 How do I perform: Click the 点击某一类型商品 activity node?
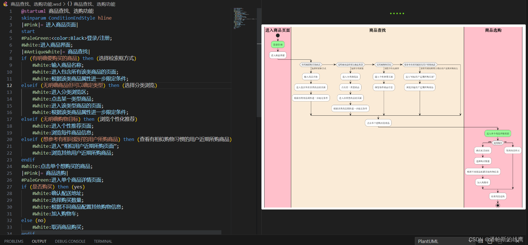tap(350, 87)
